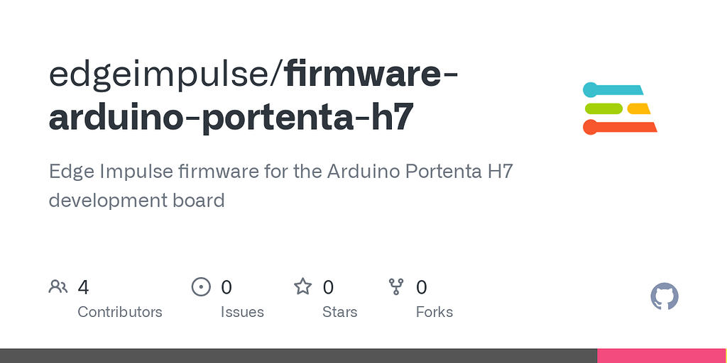Image resolution: width=727 pixels, height=363 pixels.
Task: Click the Stars star icon
Action: pyautogui.click(x=303, y=286)
